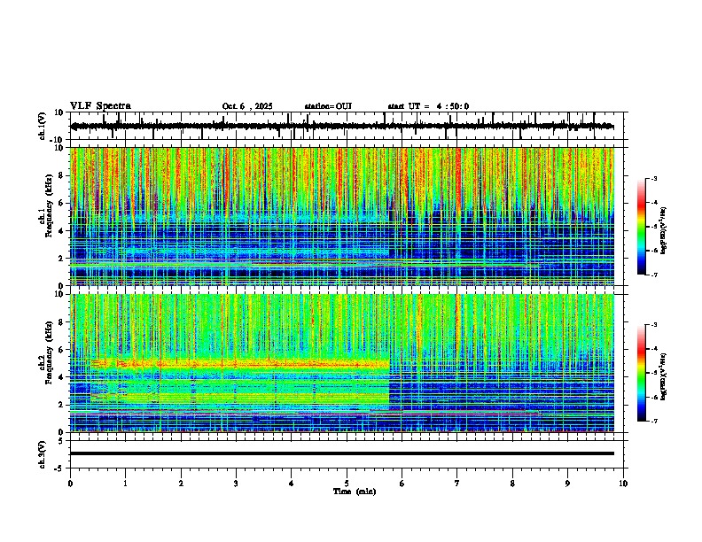Click the ch.1 color scale bar
The height and width of the screenshot is (542, 702).
pyautogui.click(x=642, y=227)
